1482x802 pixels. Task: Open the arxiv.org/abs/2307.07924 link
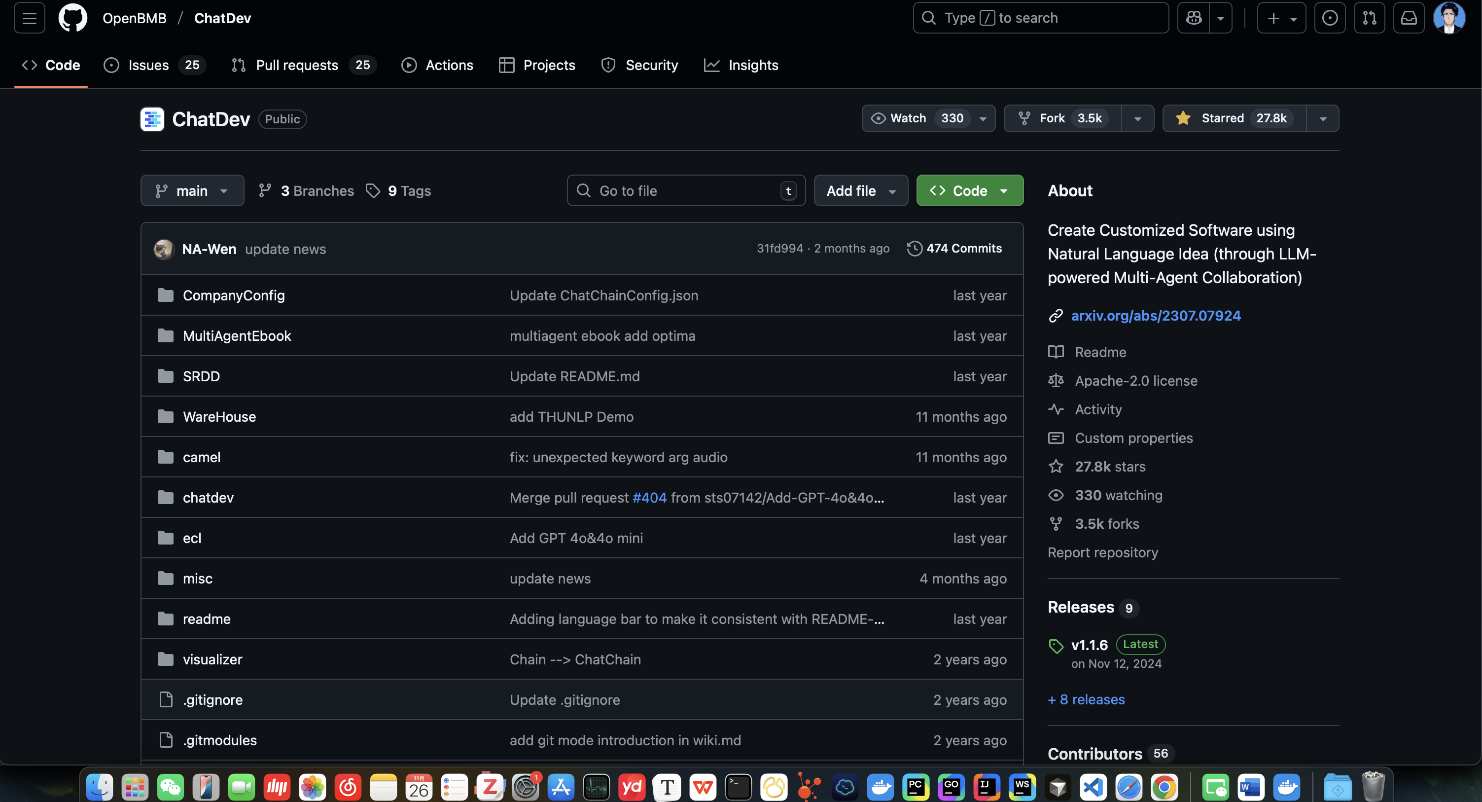tap(1155, 316)
